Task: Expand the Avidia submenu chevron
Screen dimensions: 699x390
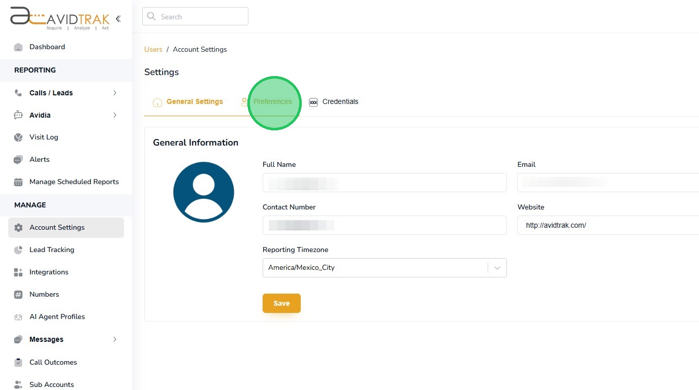Action: click(115, 115)
